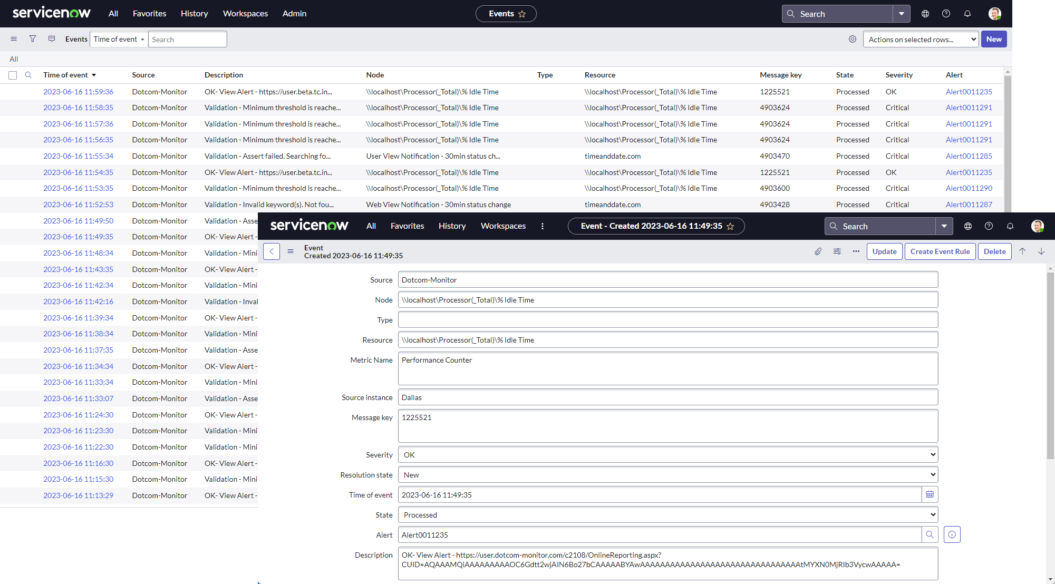Image resolution: width=1055 pixels, height=584 pixels.
Task: Click the Update button on event record
Action: point(884,251)
